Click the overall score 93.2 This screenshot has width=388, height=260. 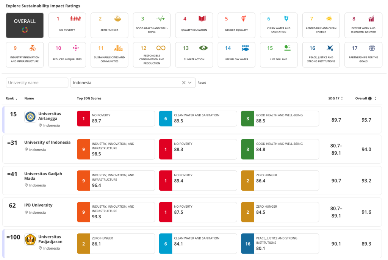[x=366, y=181]
